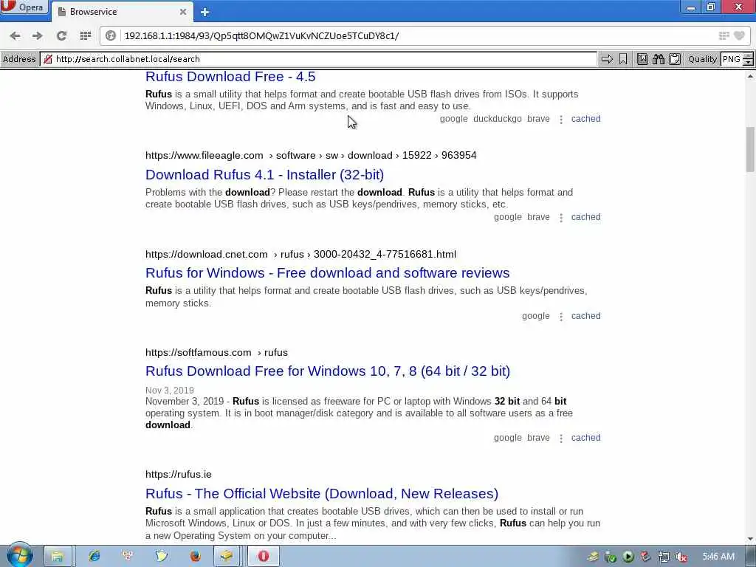Open 'Rufus Download Free - 4.5' result
Screen dimensions: 756x567
click(x=230, y=77)
